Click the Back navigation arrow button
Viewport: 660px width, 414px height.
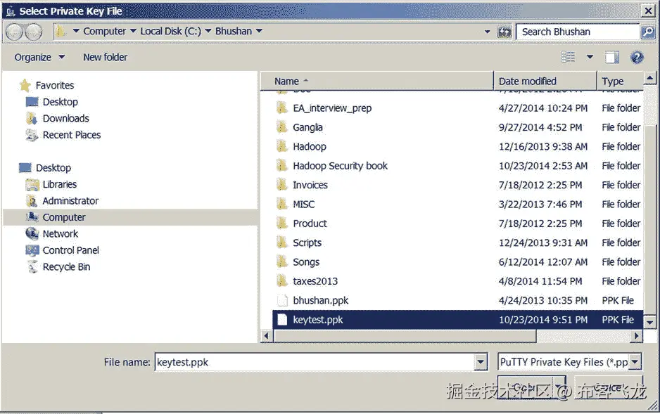14,32
